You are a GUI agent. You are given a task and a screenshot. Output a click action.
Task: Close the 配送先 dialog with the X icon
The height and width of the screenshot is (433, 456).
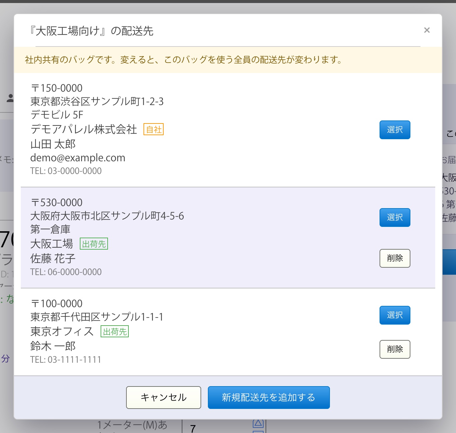click(x=427, y=30)
